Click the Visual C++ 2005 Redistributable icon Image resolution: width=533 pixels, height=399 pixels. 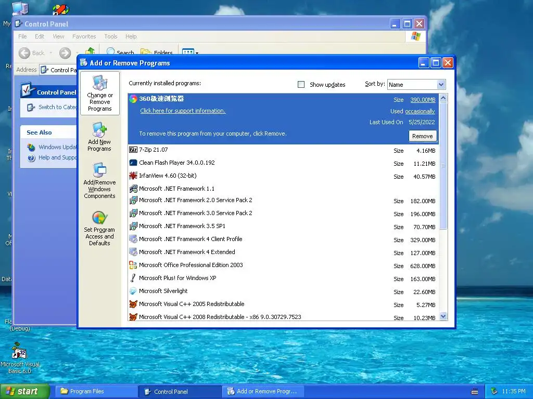[133, 304]
